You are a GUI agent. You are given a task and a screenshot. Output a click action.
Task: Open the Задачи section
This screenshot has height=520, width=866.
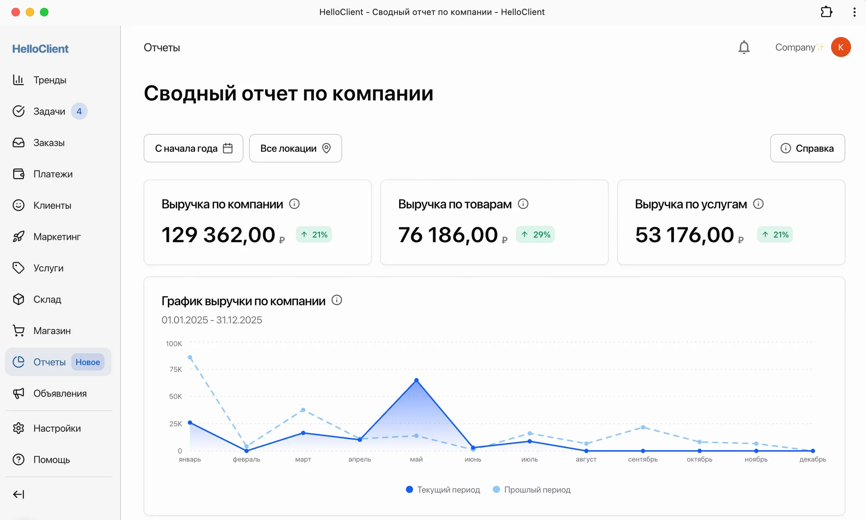click(49, 111)
